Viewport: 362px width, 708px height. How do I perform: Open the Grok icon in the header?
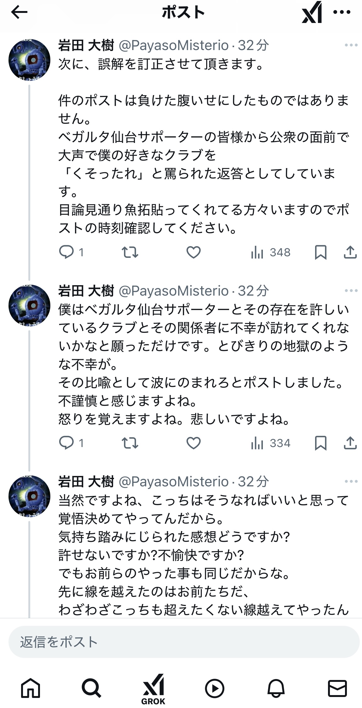(312, 13)
